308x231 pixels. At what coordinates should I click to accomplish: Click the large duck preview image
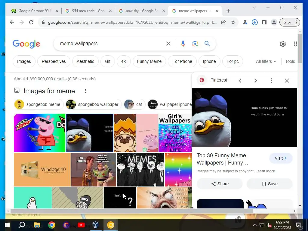[244, 118]
